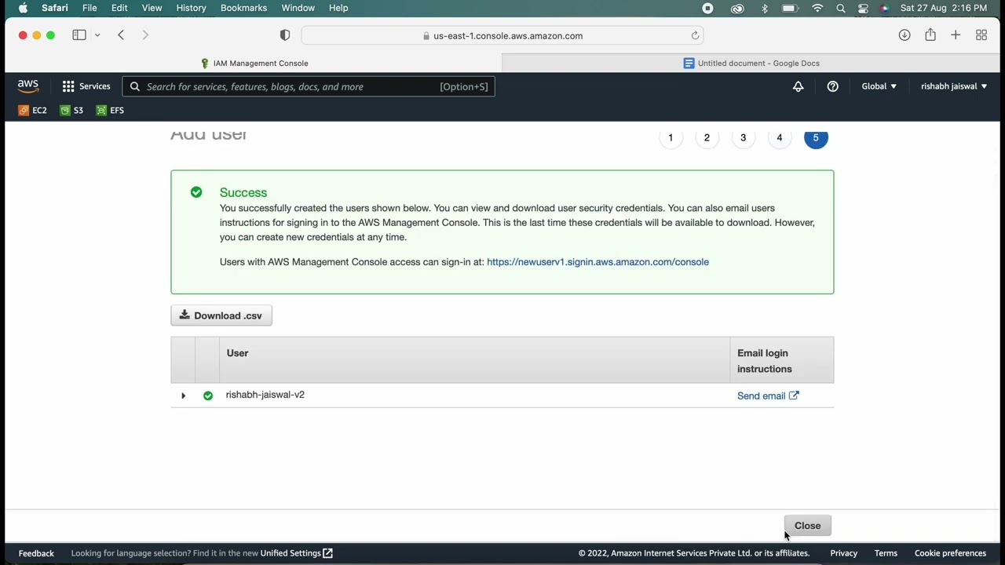This screenshot has width=1005, height=565.
Task: Open macOS Spotlight search
Action: pos(841,8)
